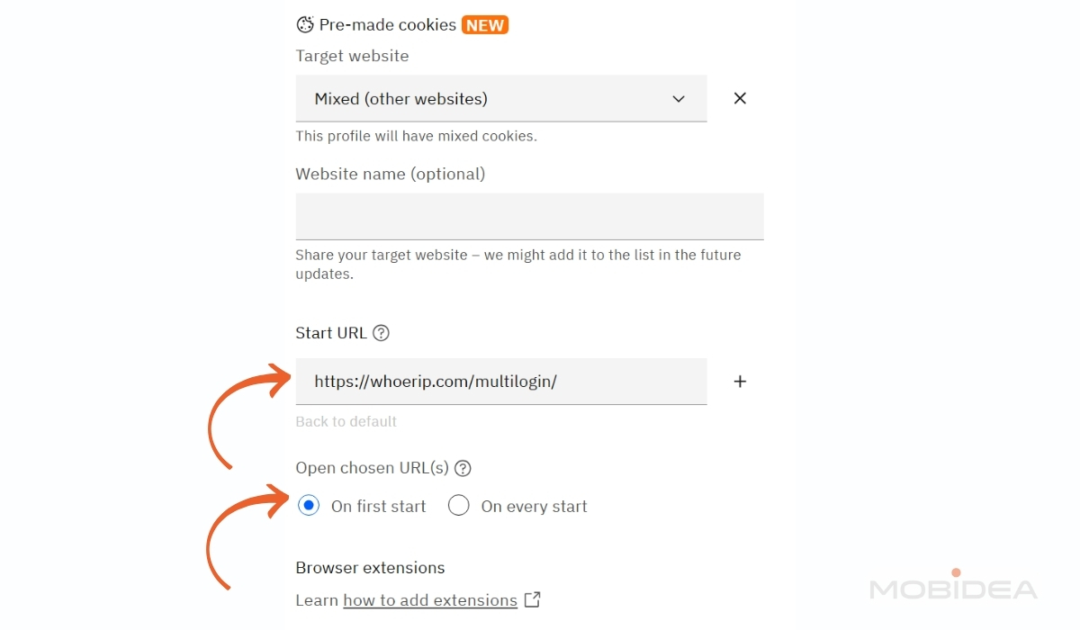This screenshot has width=1080, height=630.
Task: Clear the Target website selection with X
Action: tap(740, 99)
